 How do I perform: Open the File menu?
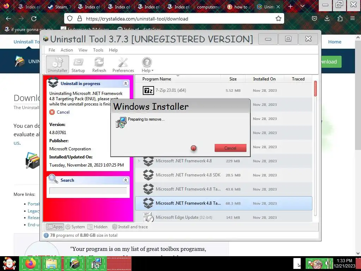(52, 50)
